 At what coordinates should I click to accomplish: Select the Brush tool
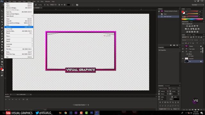point(2,31)
